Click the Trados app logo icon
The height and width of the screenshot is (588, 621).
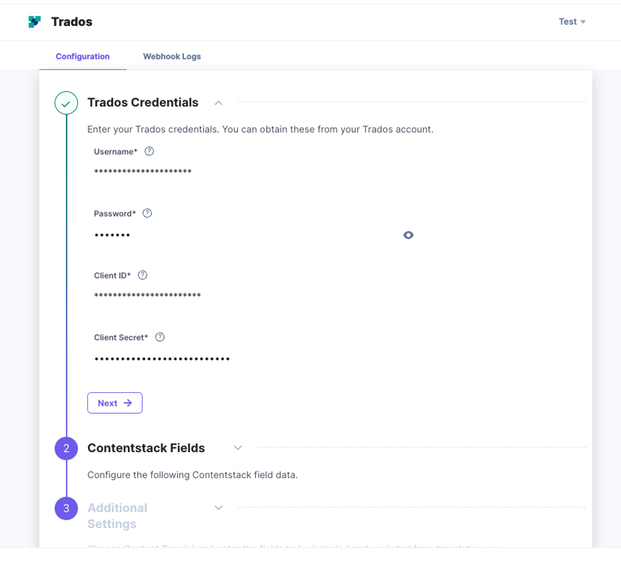35,22
